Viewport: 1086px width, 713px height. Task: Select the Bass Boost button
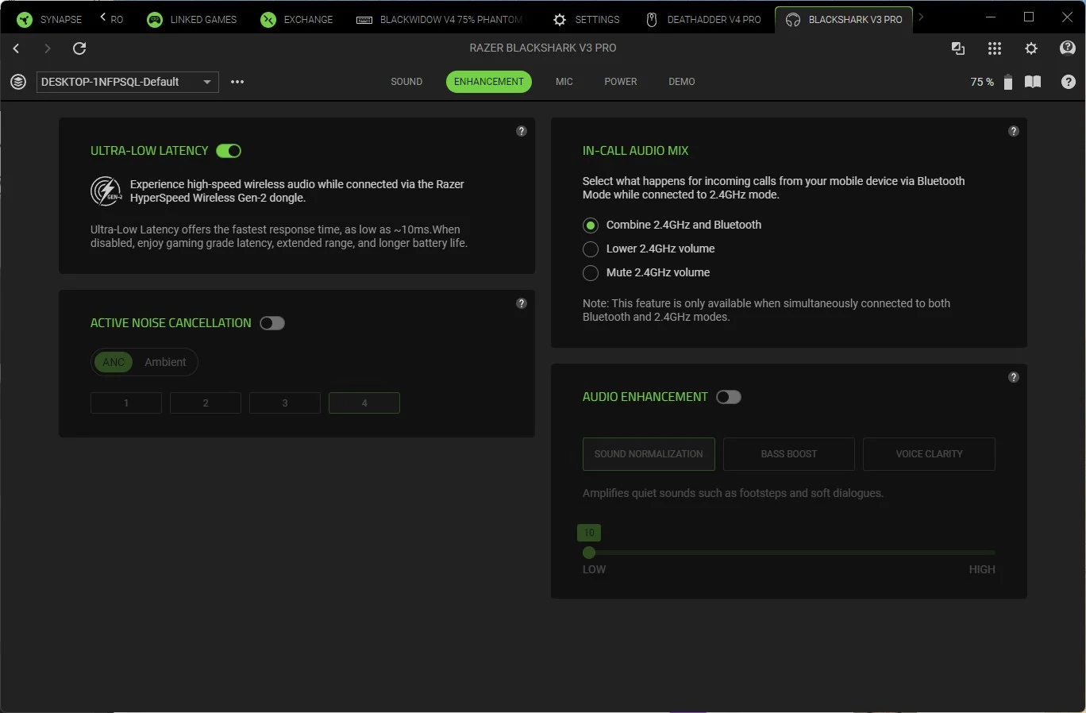tap(788, 454)
